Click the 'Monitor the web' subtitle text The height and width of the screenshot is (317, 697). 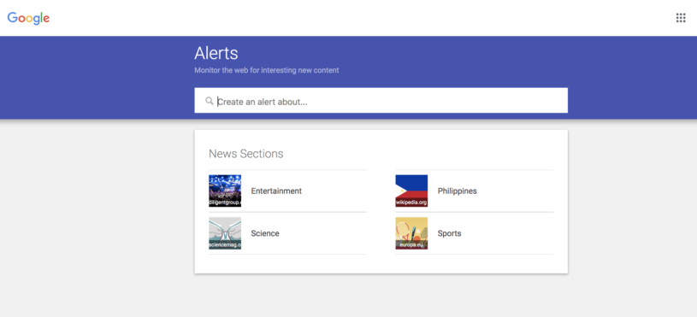(267, 70)
